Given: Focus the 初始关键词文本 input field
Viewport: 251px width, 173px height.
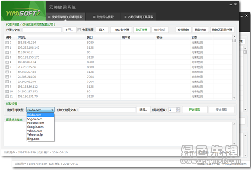Looking at the screenshot, I should pos(107,110).
